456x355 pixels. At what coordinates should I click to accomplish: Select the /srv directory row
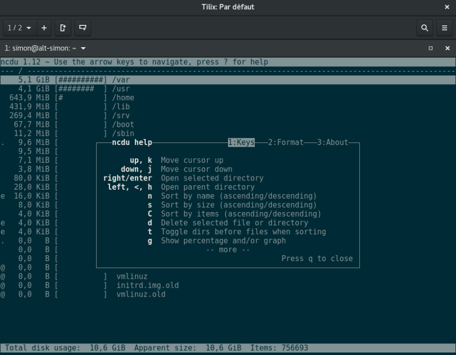[x=228, y=116]
